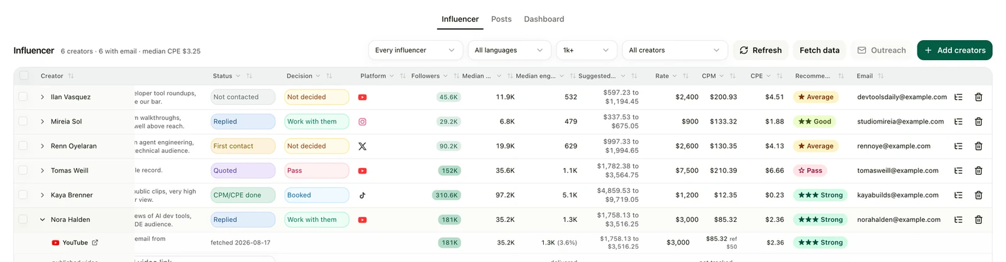Sort by Rate column sort icon

685,76
